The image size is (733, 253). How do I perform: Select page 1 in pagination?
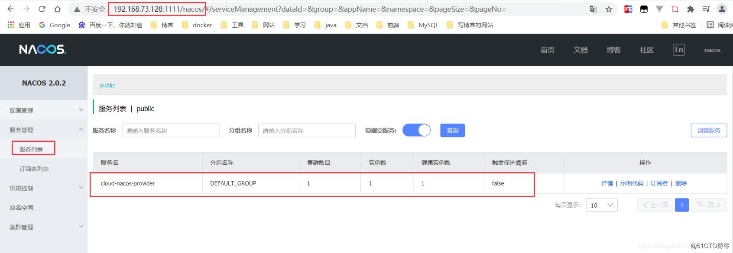[682, 205]
